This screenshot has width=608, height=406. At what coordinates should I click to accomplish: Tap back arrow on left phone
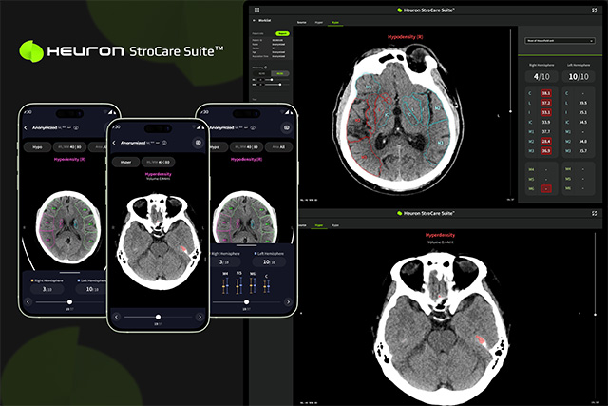[x=27, y=126]
